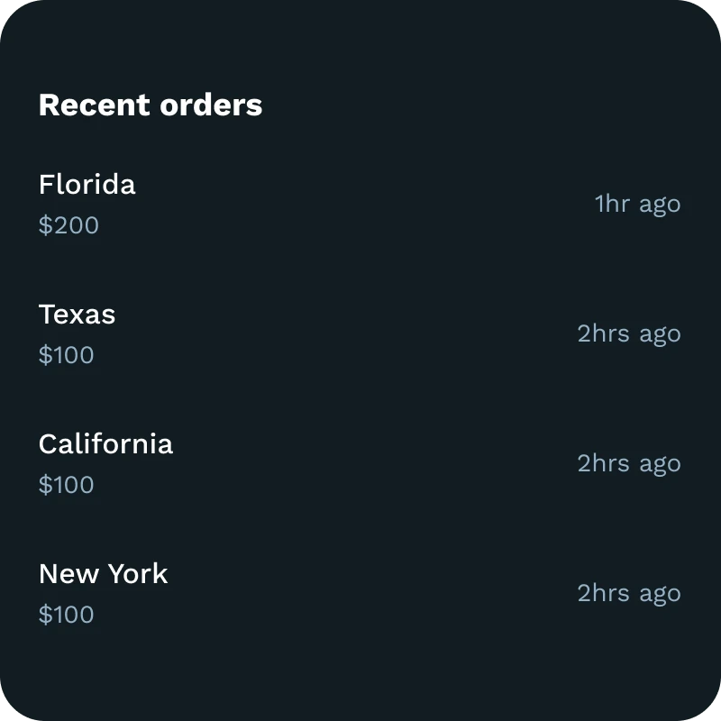
Task: Click the word New in the last order
Action: point(66,574)
